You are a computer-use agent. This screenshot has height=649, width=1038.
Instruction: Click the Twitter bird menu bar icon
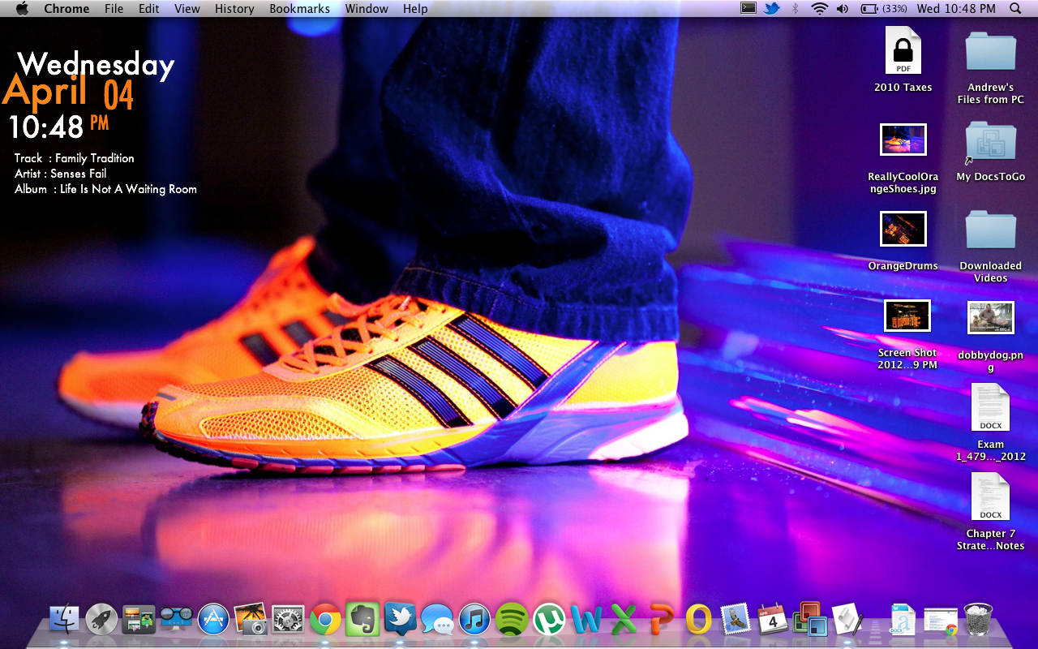(x=771, y=8)
